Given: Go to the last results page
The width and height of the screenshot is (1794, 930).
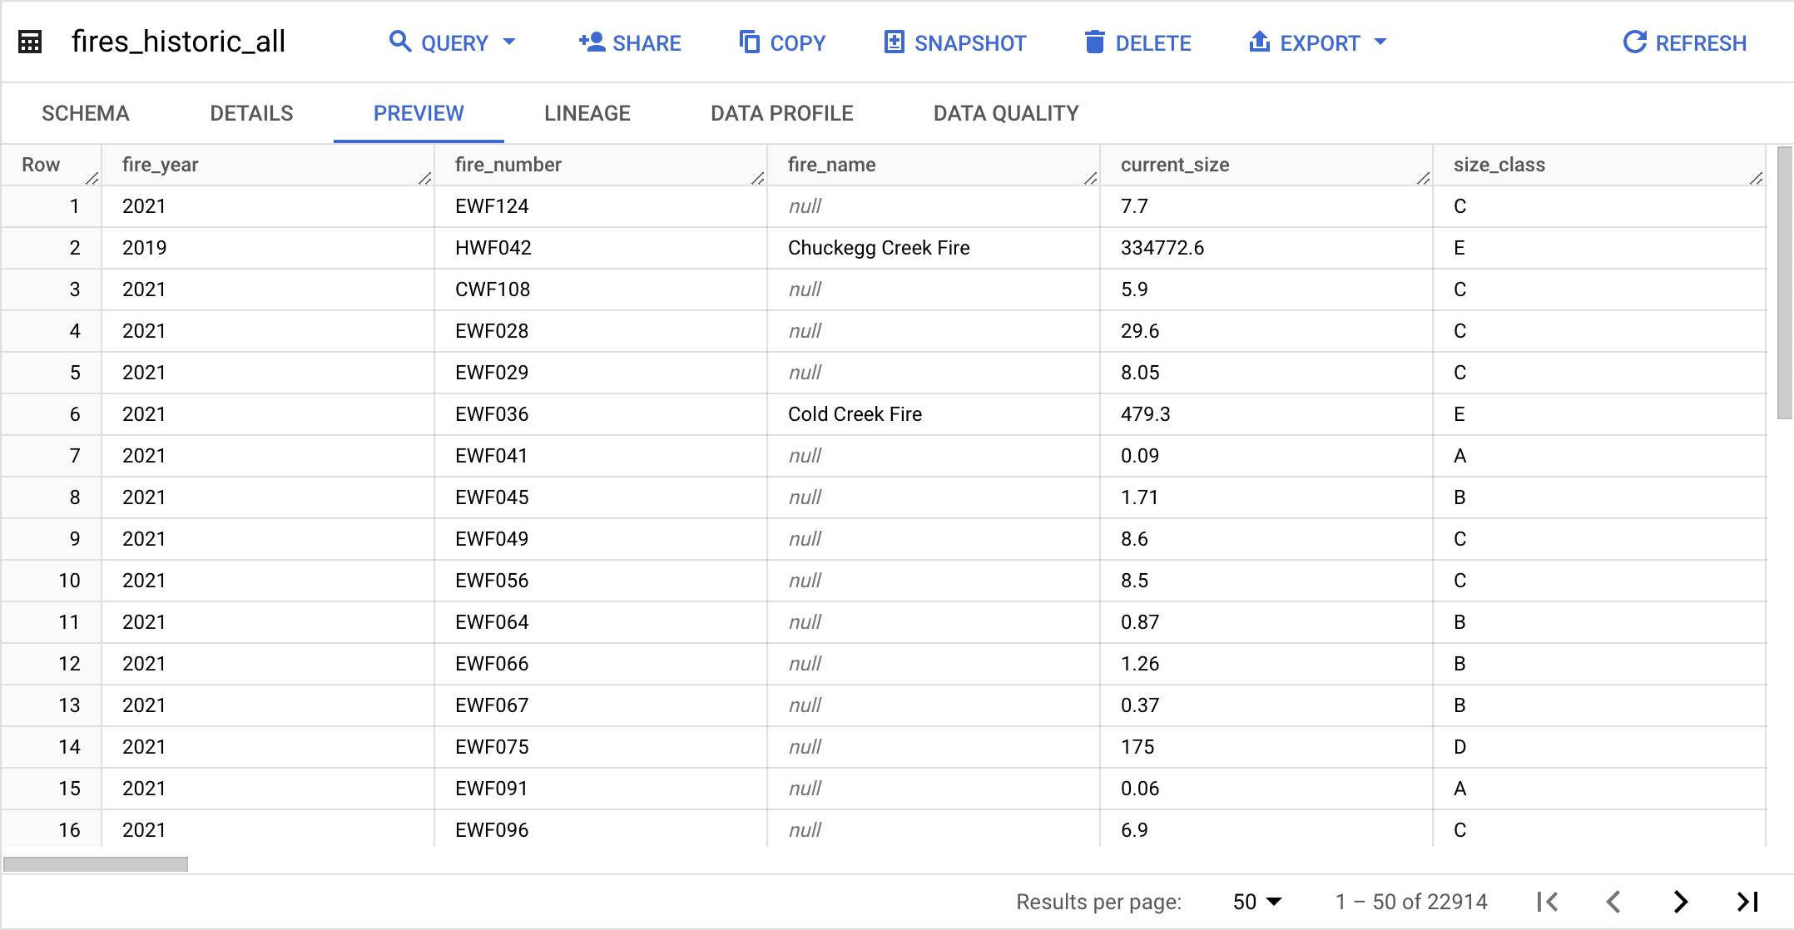Looking at the screenshot, I should point(1747,902).
